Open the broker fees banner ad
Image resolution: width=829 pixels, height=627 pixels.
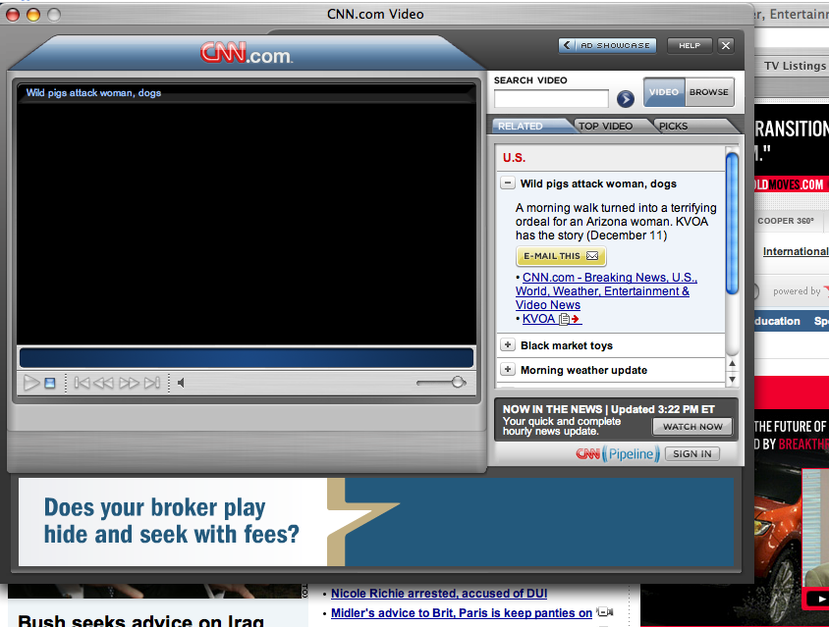point(376,522)
